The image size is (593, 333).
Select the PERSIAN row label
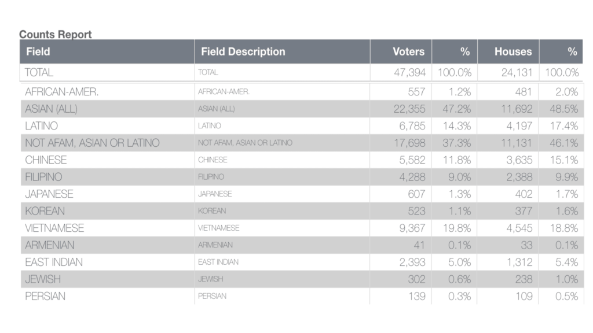coord(45,296)
